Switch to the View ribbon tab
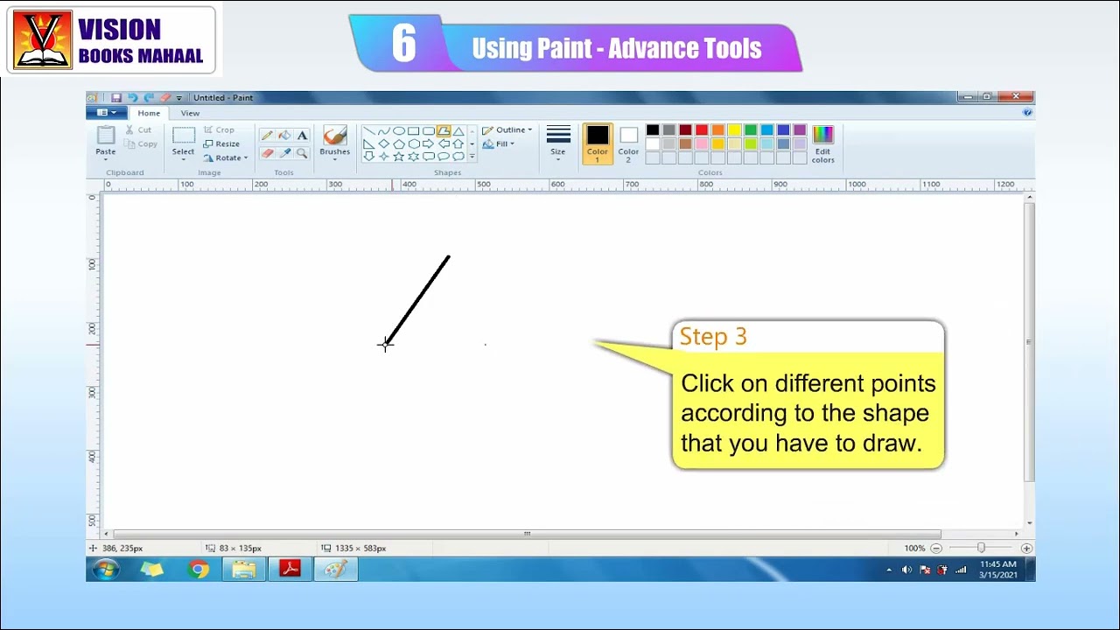Viewport: 1120px width, 630px height. (190, 113)
